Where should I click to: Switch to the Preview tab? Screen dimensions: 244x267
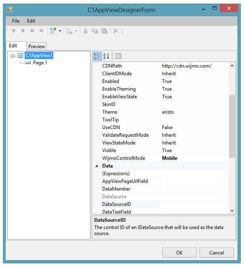pos(36,46)
